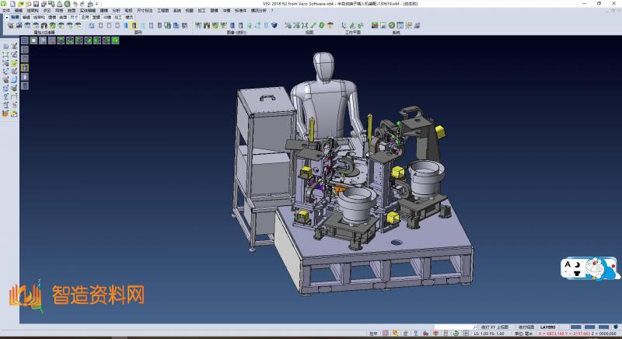622x339 pixels.
Task: Open the LAYER0 layer selector
Action: 548,327
